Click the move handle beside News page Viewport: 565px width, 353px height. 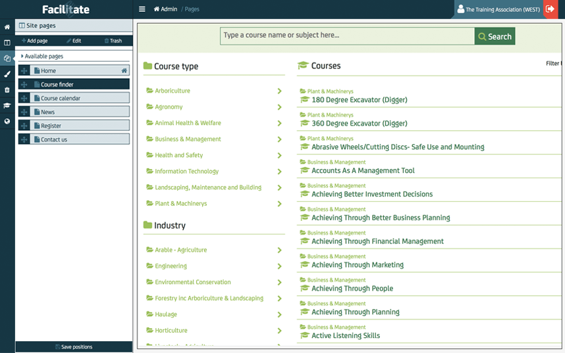tap(24, 112)
